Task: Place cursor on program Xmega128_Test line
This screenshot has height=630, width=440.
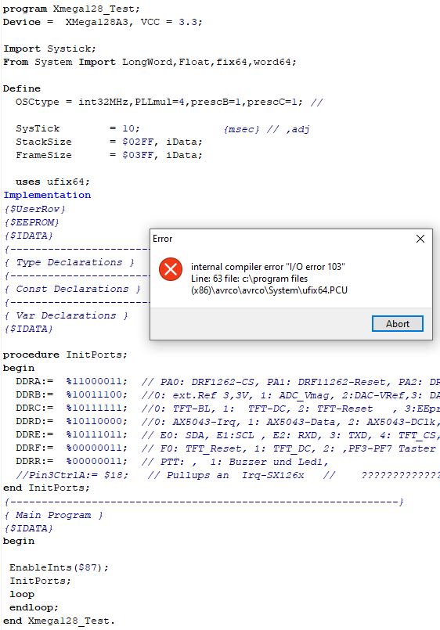Action: click(x=71, y=9)
